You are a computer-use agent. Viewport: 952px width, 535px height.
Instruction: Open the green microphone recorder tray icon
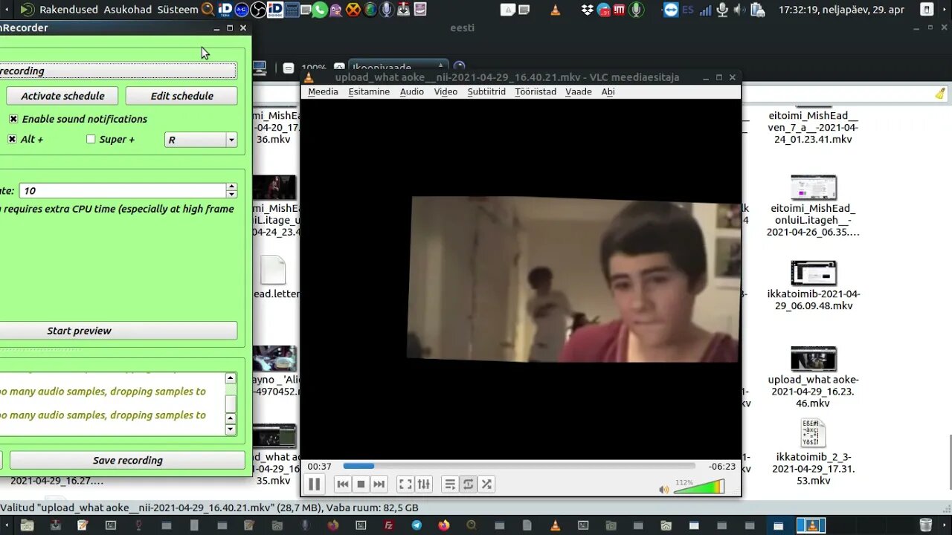[636, 10]
